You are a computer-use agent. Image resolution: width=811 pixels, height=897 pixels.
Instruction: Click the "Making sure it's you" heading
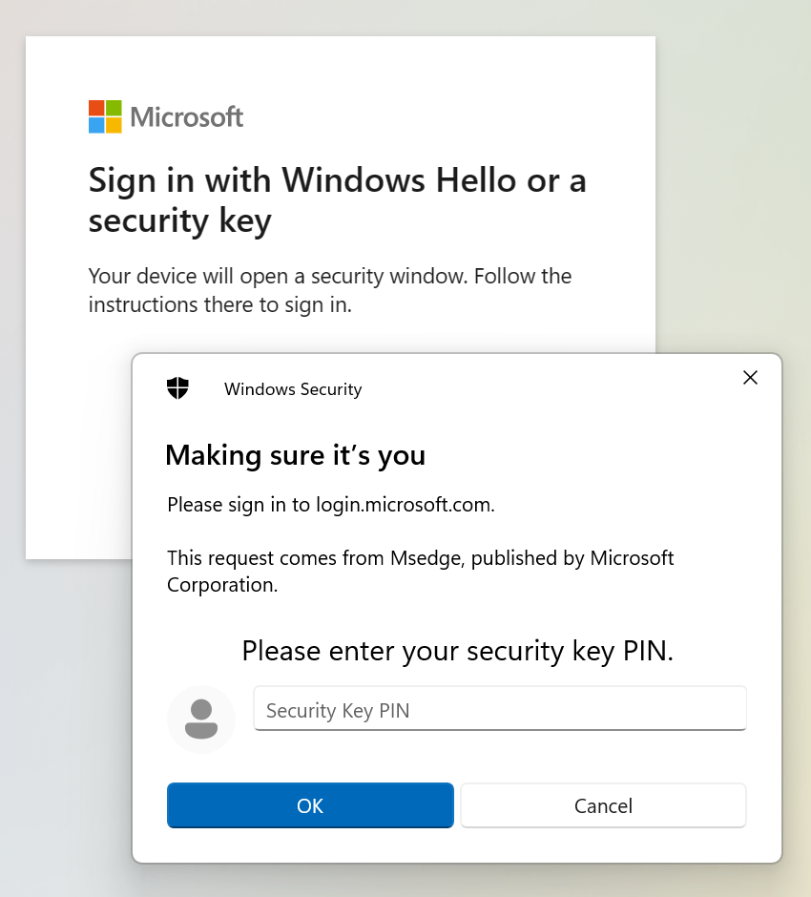coord(295,455)
